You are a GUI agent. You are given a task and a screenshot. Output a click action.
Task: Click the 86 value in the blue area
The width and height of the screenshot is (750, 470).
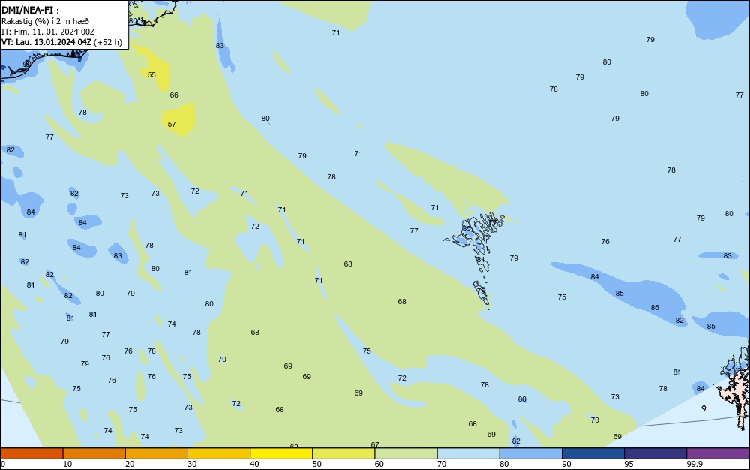655,307
